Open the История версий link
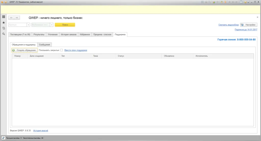The height and width of the screenshot is (141, 261). pyautogui.click(x=41, y=131)
